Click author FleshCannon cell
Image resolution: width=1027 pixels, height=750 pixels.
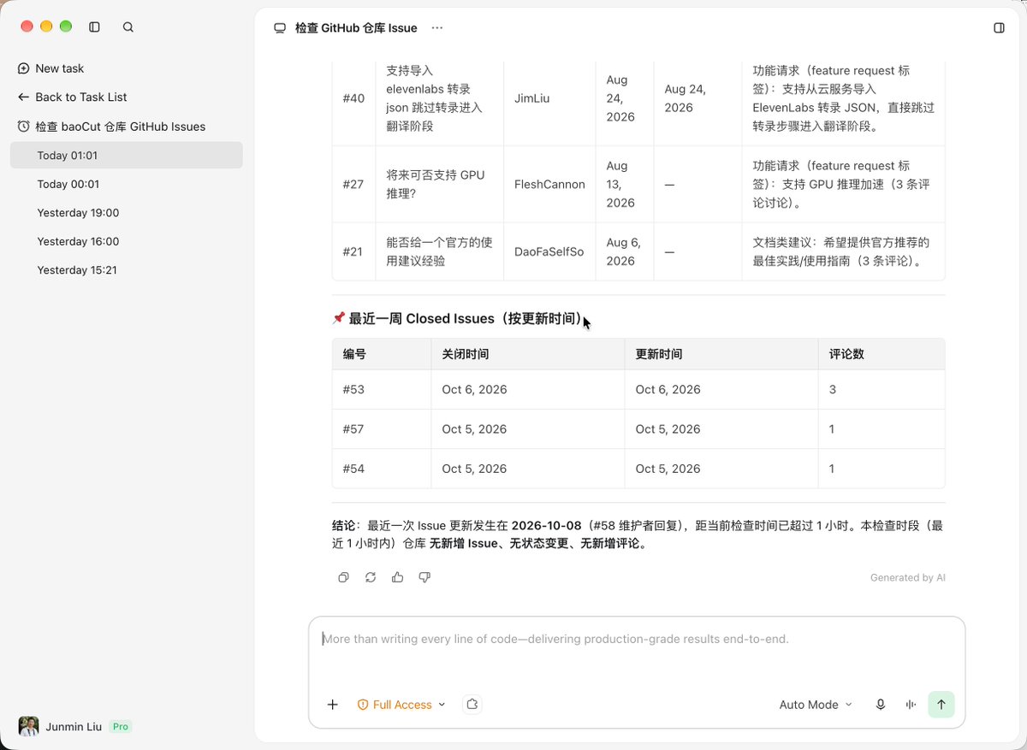549,184
